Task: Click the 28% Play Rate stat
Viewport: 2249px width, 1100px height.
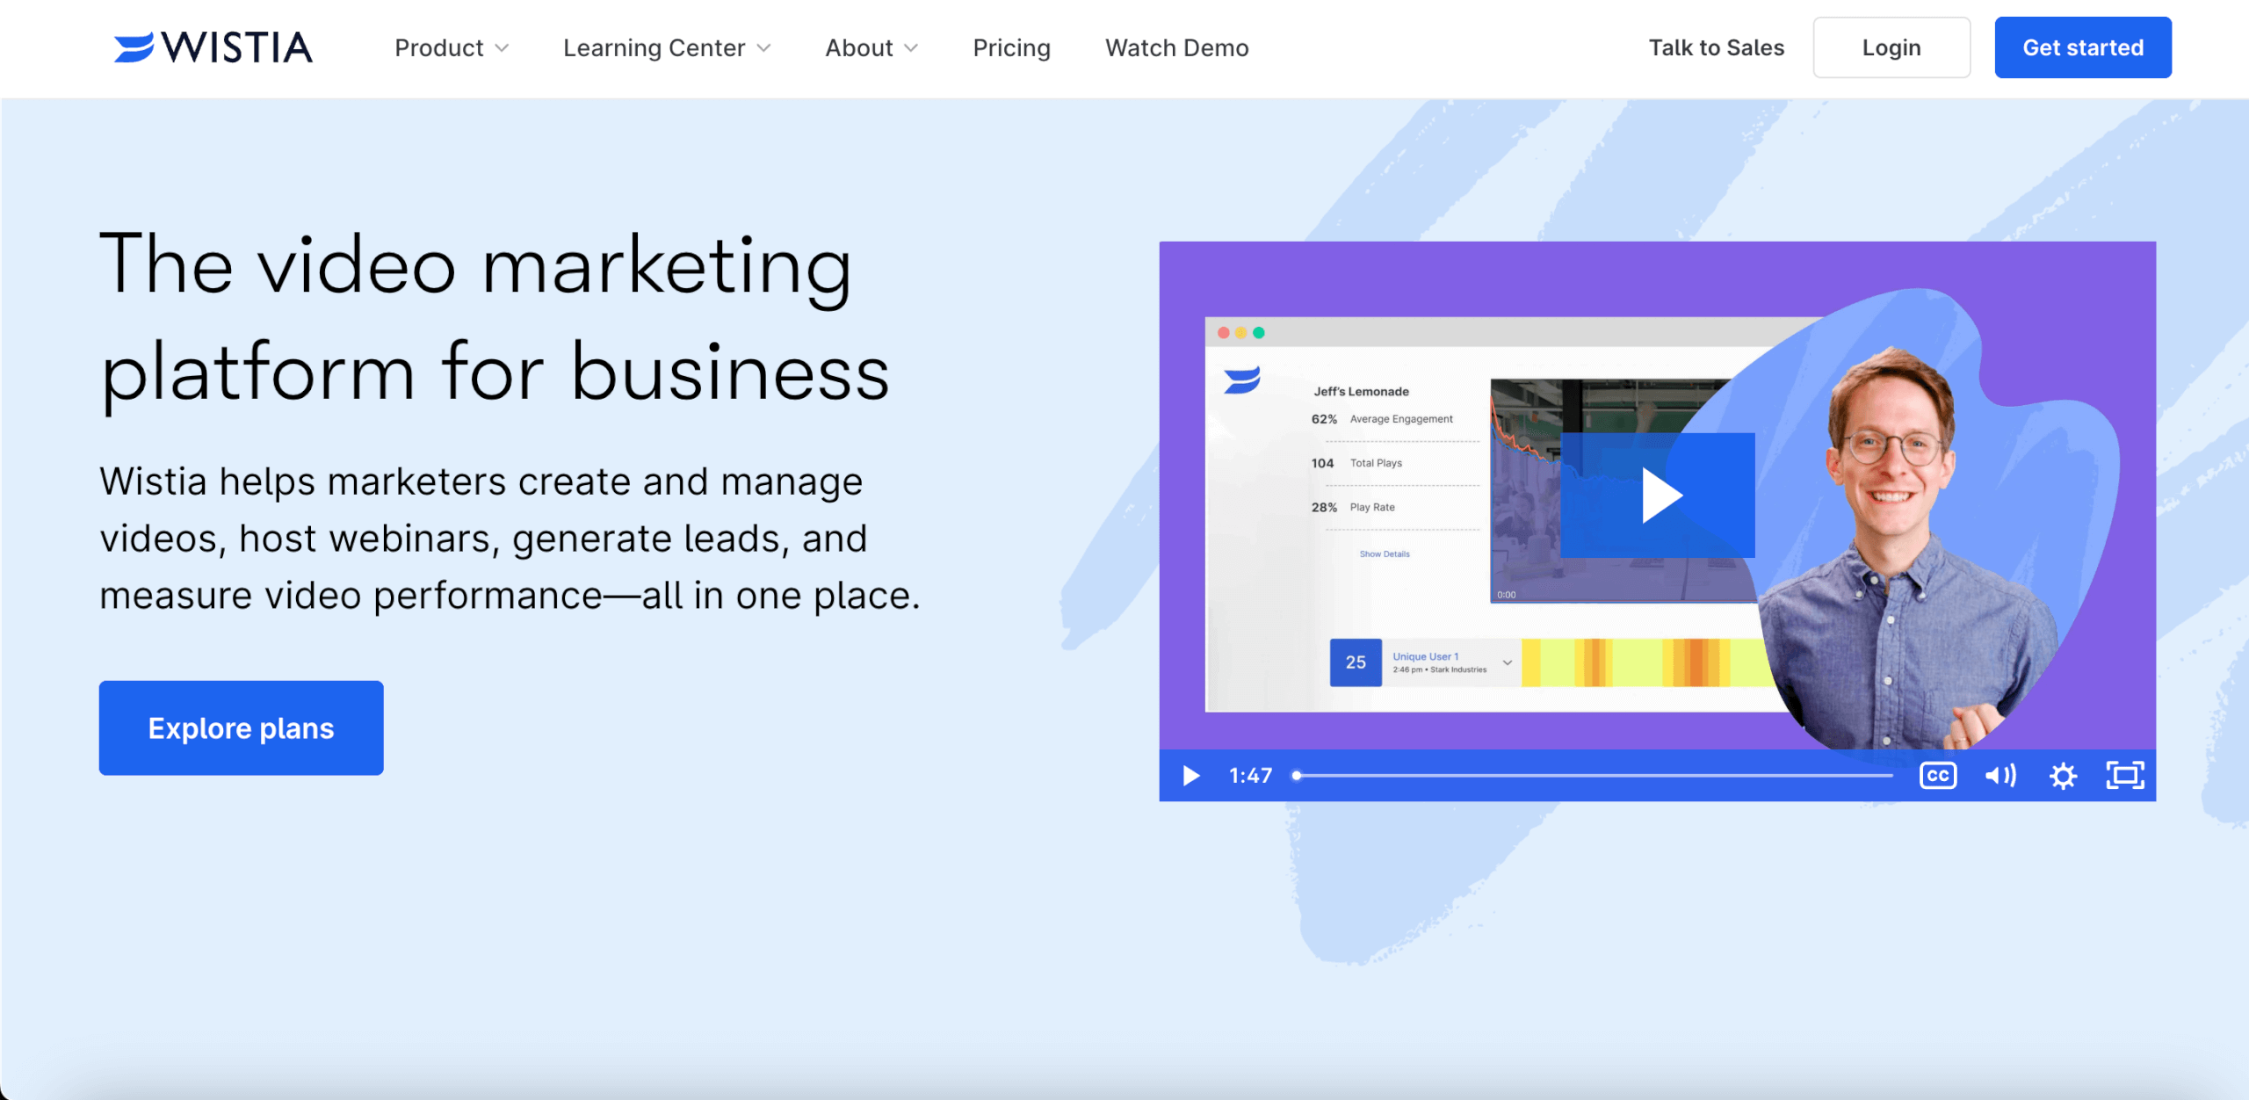Action: tap(1353, 507)
